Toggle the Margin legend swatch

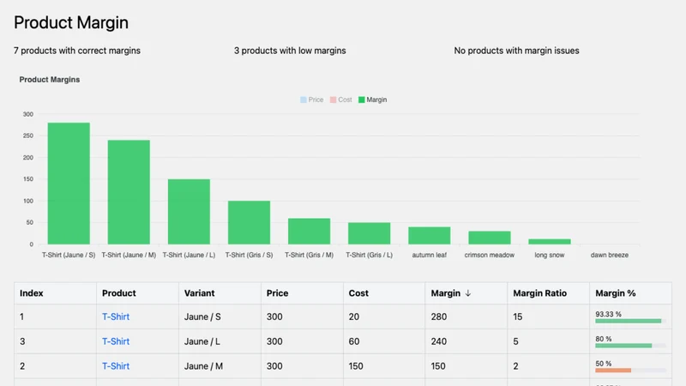[361, 100]
